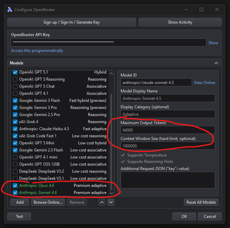The height and width of the screenshot is (228, 230).
Task: Open Show Activity
Action: pyautogui.click(x=180, y=22)
